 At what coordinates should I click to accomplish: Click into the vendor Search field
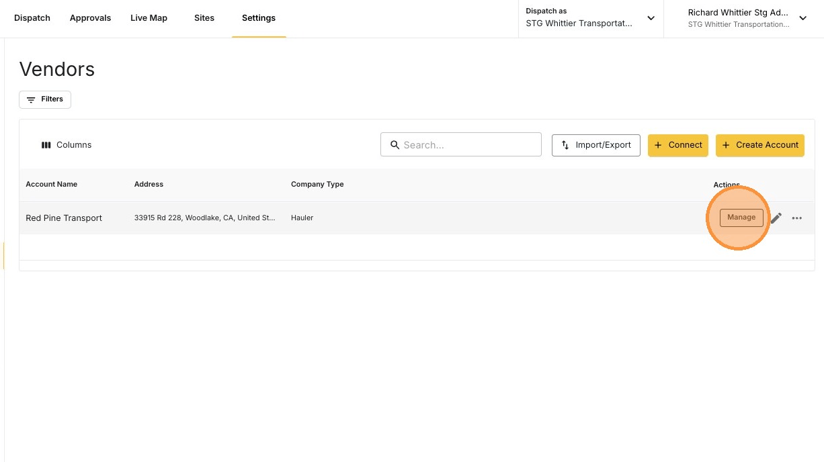click(x=461, y=144)
